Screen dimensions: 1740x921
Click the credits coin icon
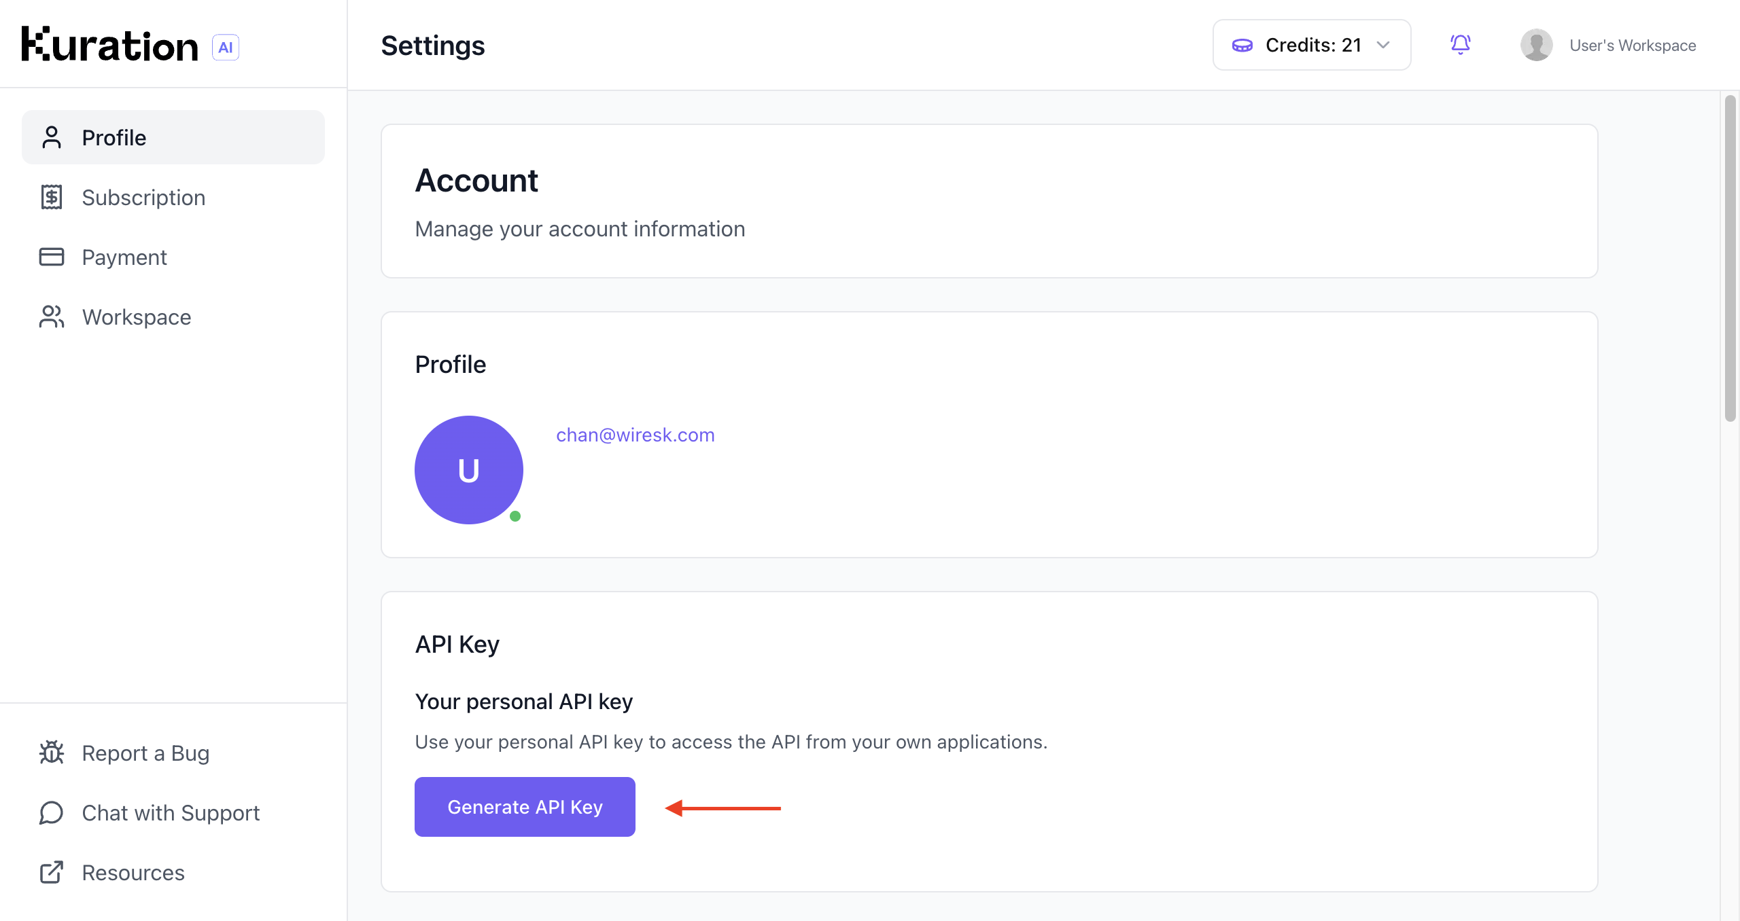coord(1242,46)
